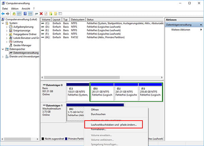
Task: Collapse the System tree node
Action: point(3,23)
